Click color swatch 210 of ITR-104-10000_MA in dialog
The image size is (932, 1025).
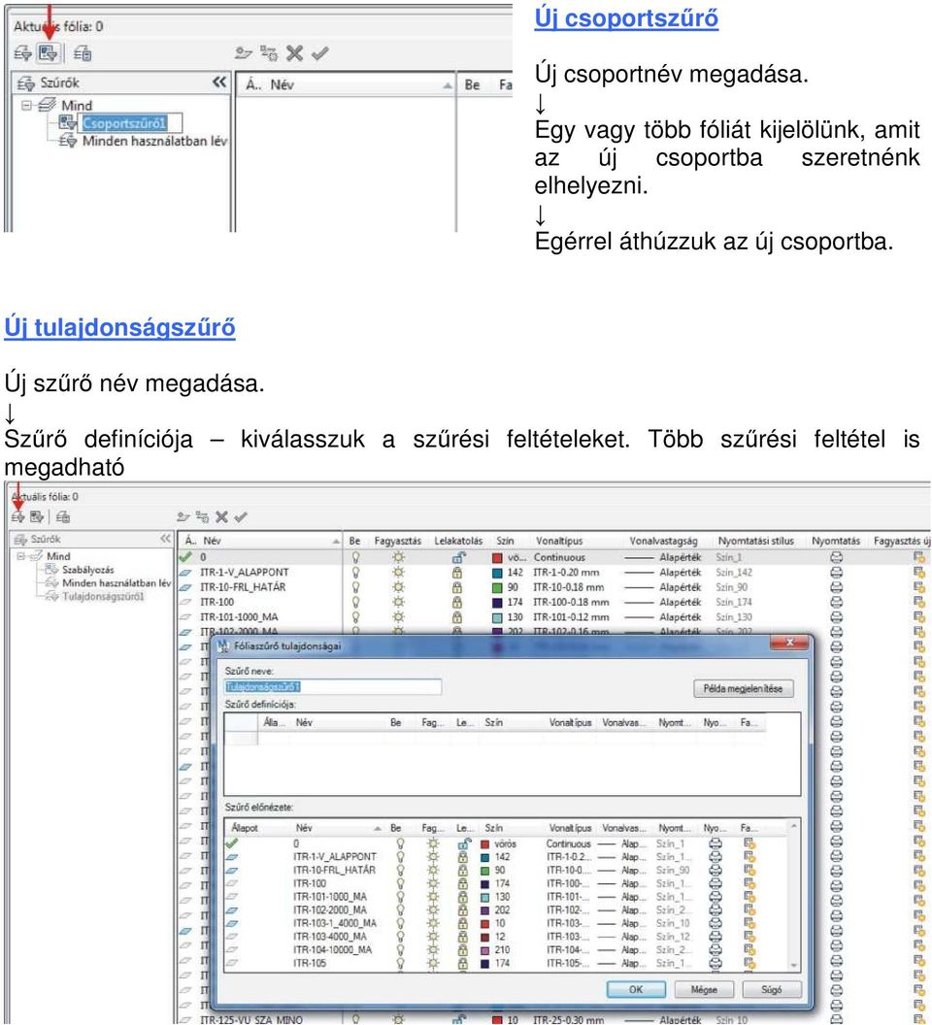coord(484,950)
